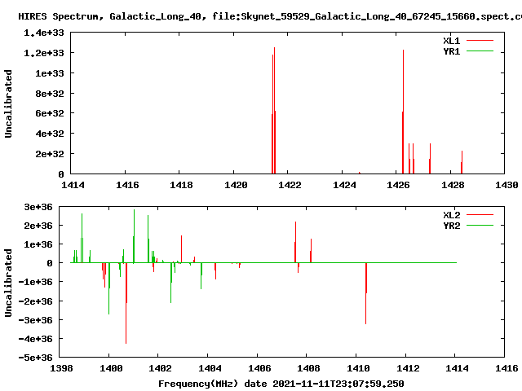Click the 1422 frequency tick label

point(290,185)
